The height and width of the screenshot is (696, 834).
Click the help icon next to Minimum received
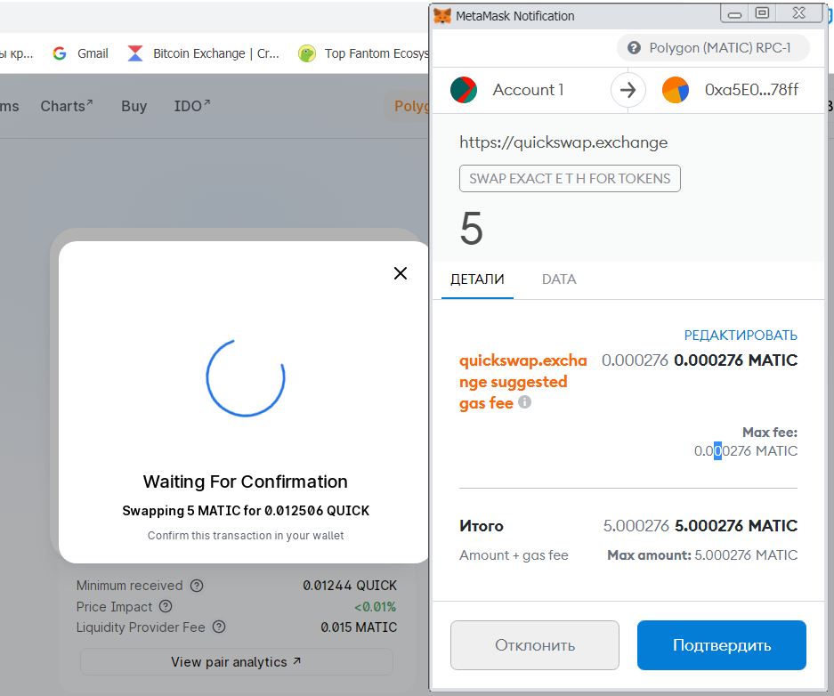pos(197,586)
